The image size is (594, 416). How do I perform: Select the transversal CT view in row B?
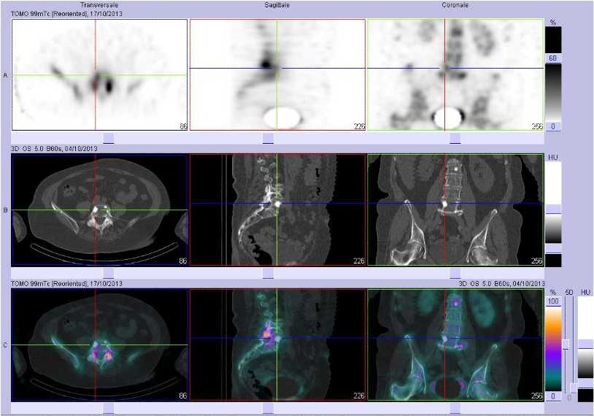click(x=100, y=209)
